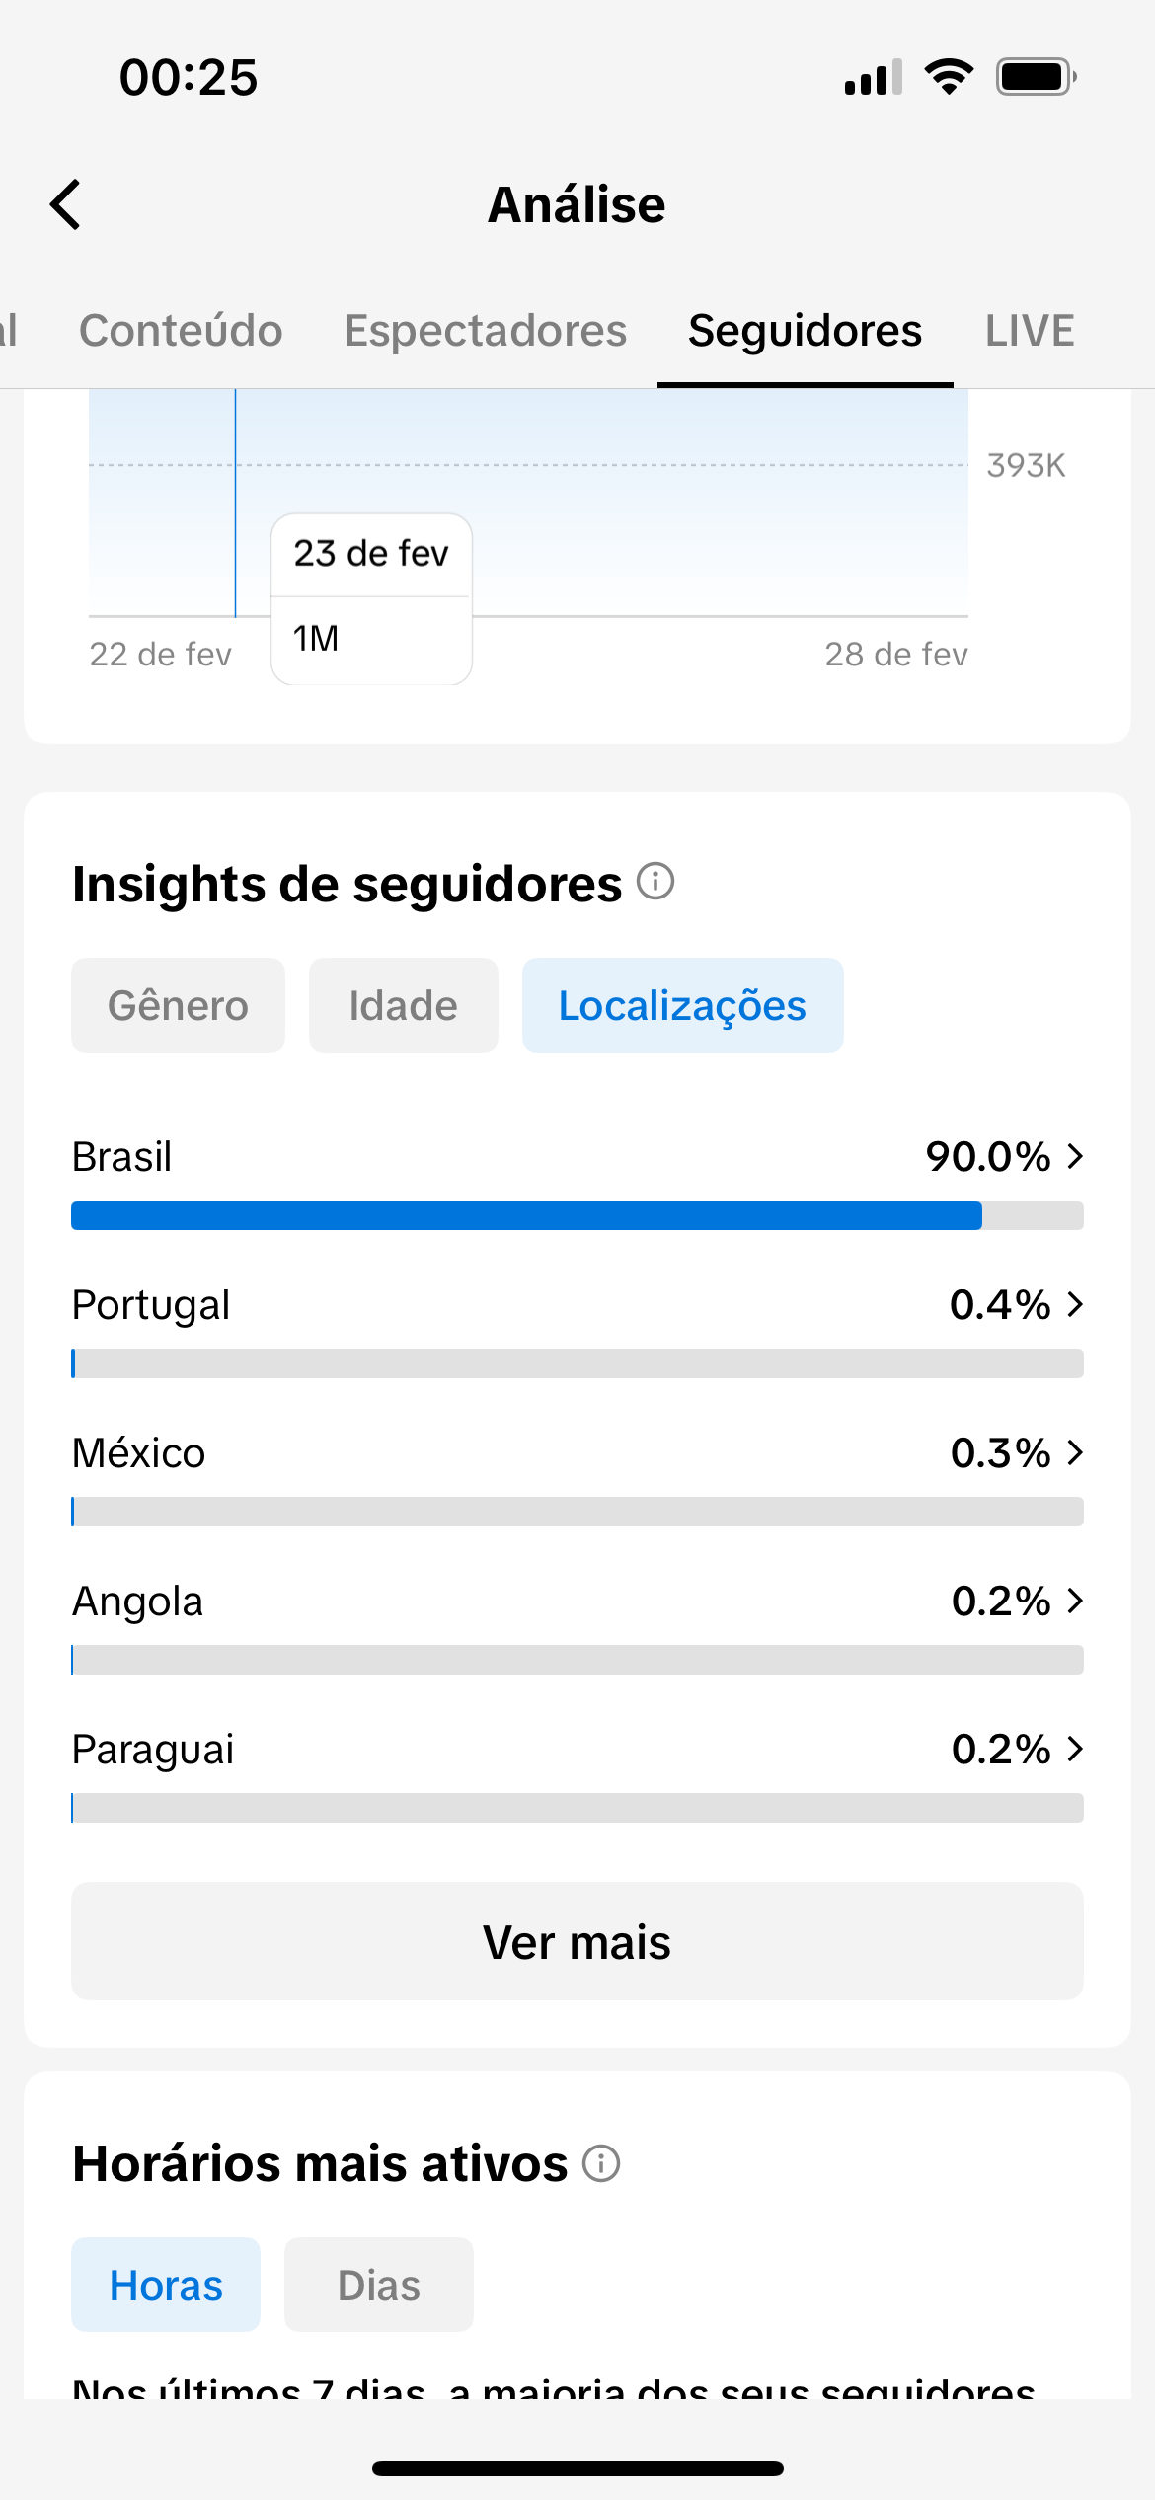Switch to the Conteúdo tab

181,330
